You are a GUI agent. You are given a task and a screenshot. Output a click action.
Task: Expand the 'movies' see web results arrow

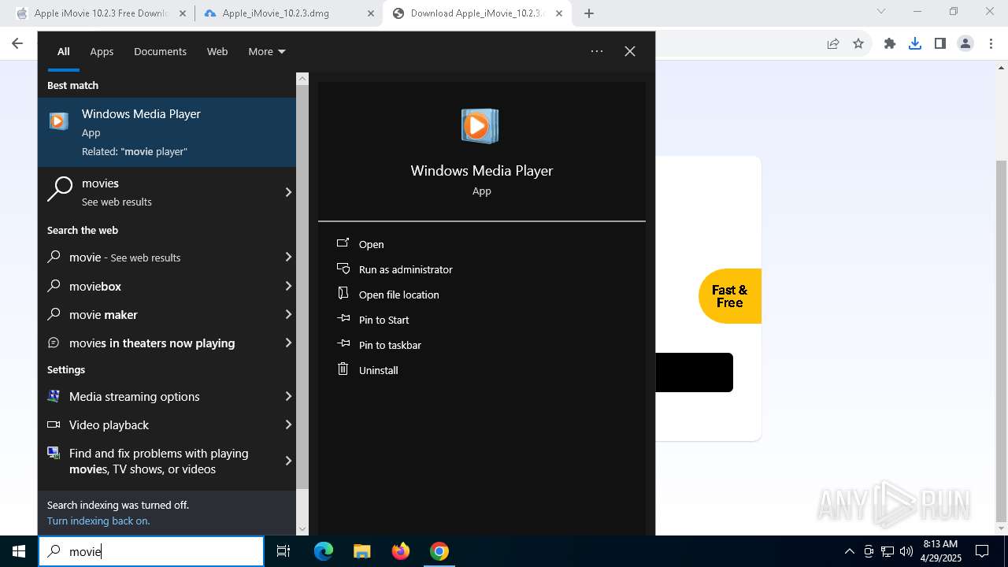coord(288,192)
